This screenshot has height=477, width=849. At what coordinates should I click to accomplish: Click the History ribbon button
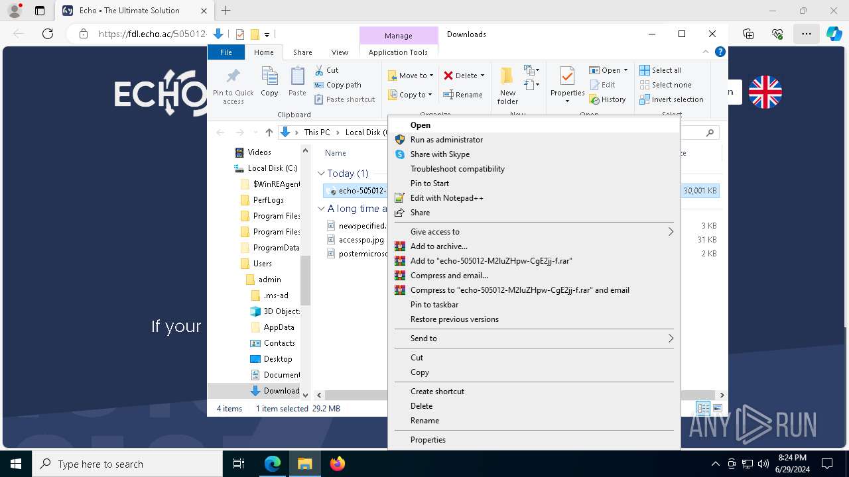coord(608,99)
